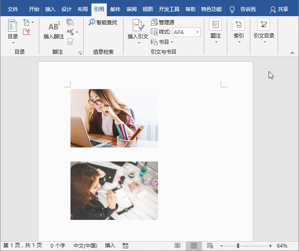Switch to the 邮件 tab

click(x=115, y=9)
